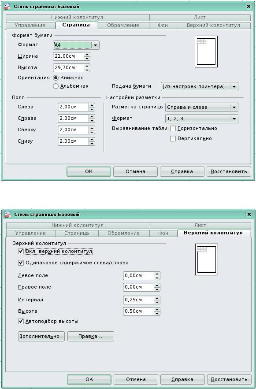Screen dimensions: 256x389
Task: Toggle Одинаковое содержимое слева/справа checkbox
Action: click(21, 263)
